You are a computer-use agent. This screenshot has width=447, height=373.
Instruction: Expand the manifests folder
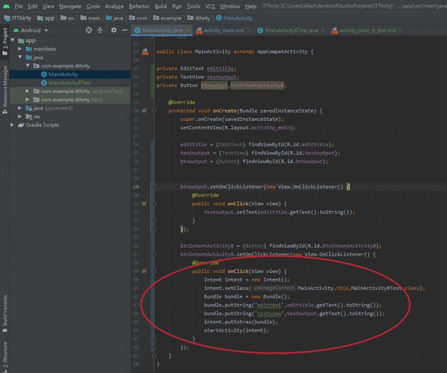coord(20,49)
